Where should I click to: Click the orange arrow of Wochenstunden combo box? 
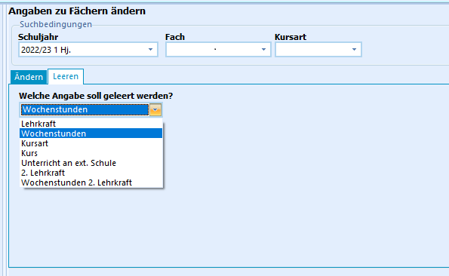[x=155, y=110]
